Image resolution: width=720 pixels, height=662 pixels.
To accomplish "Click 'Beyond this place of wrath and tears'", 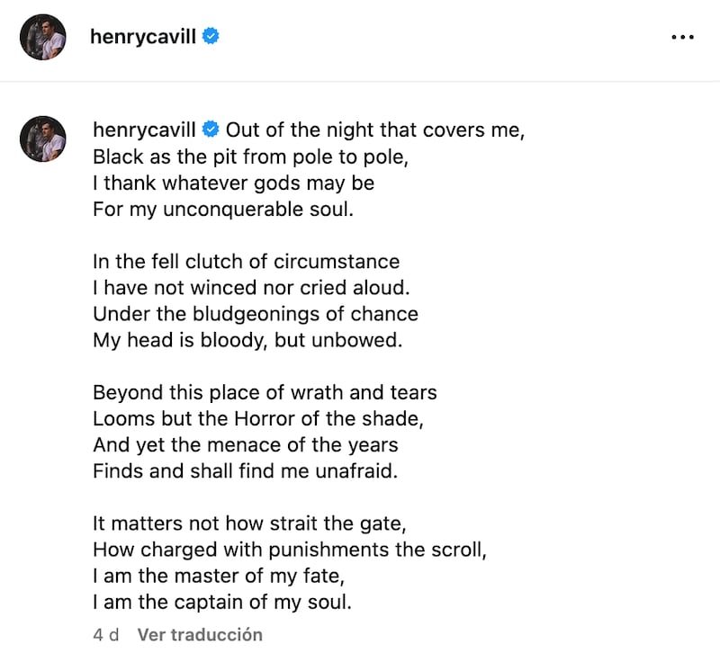I will coord(265,392).
